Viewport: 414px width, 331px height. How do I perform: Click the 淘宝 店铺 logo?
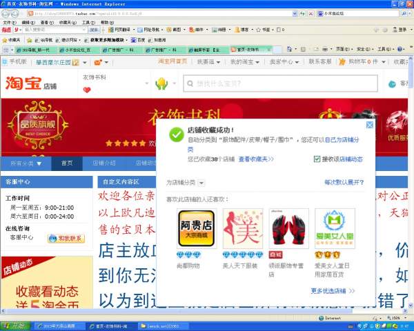pyautogui.click(x=31, y=83)
